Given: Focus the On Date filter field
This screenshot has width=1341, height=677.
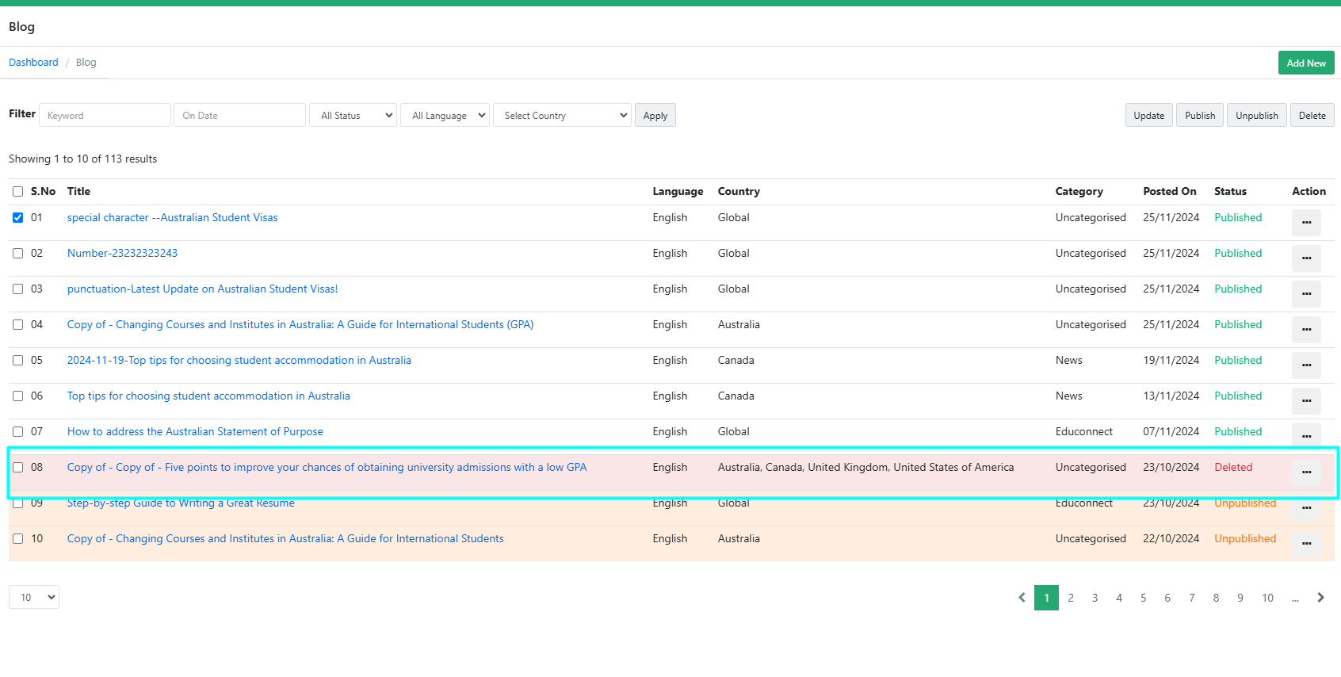Looking at the screenshot, I should click(239, 116).
